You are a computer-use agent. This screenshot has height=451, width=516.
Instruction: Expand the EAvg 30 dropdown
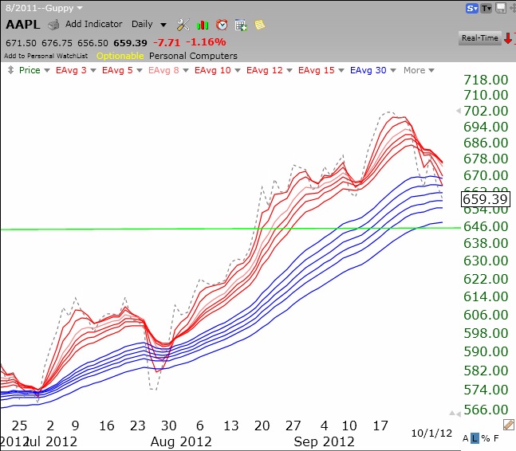coord(393,70)
